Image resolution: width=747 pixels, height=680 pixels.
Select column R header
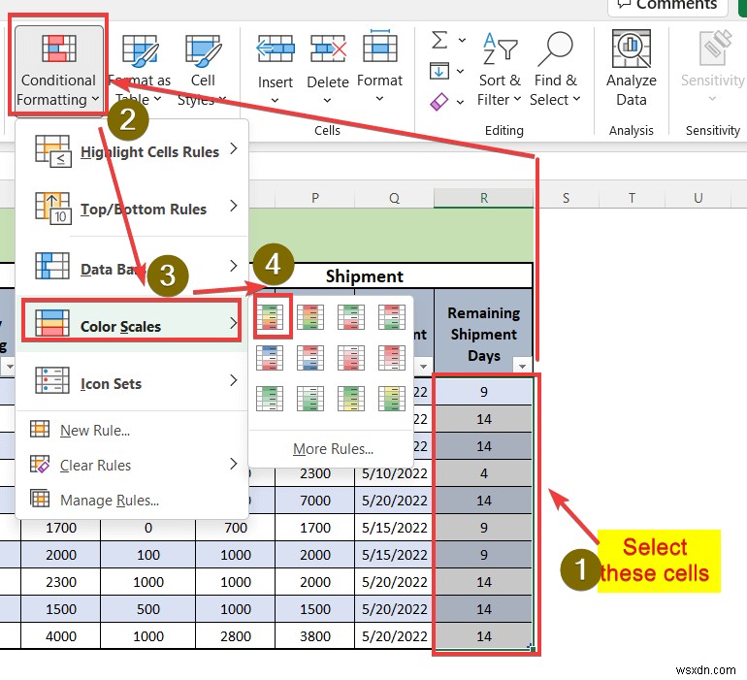(483, 198)
